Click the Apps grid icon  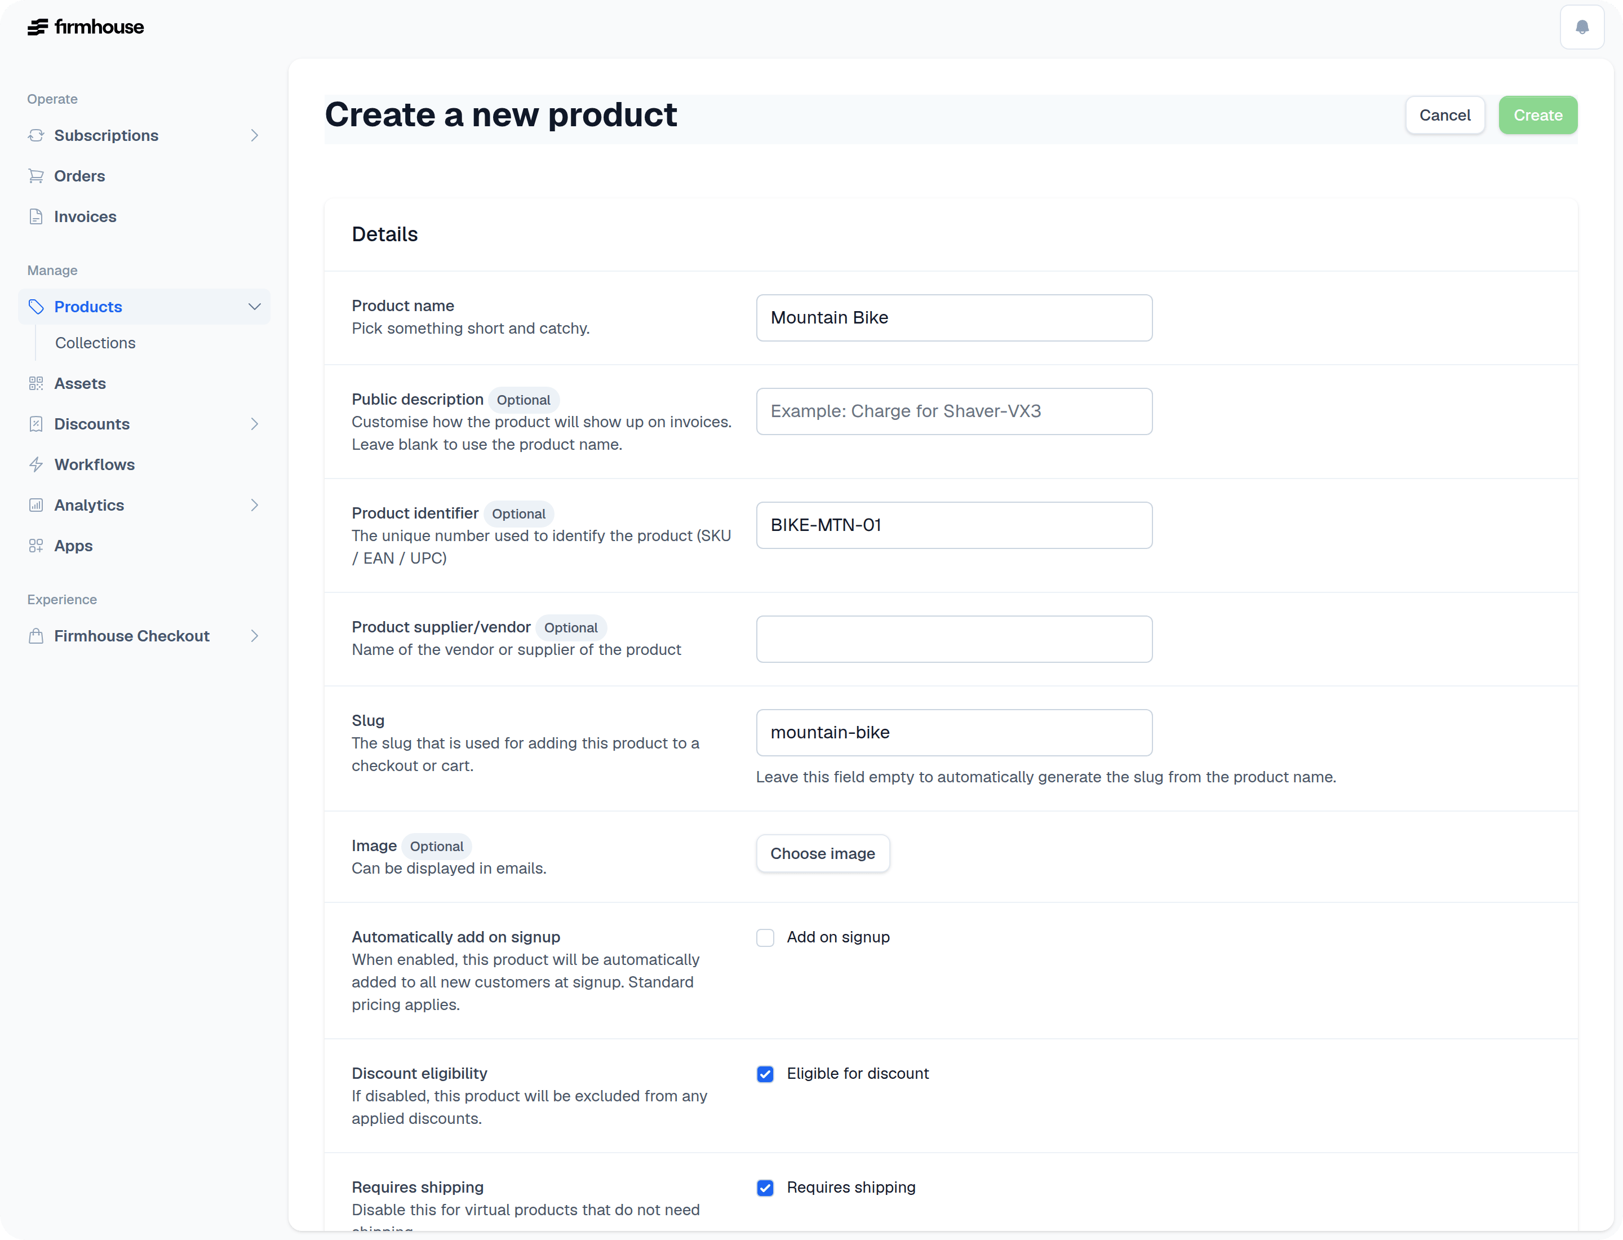pos(36,546)
